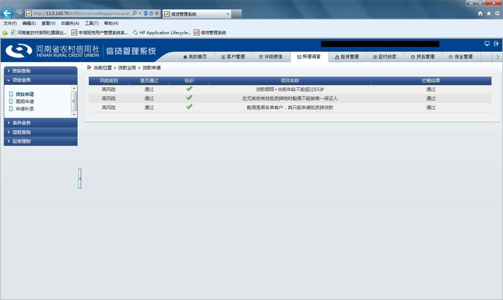Open the 帮助(H) menu

click(111, 23)
